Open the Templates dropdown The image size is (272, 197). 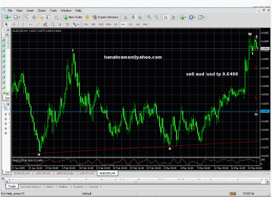pyautogui.click(x=201, y=17)
